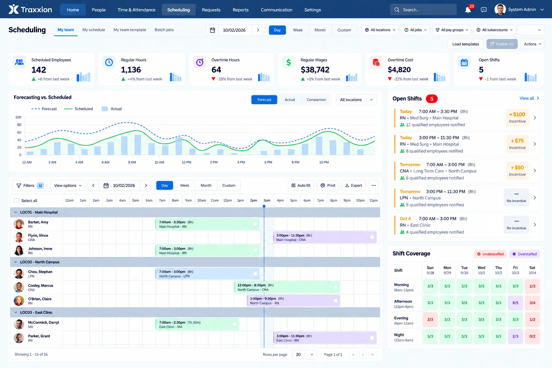Check Flynn, Vince's 3:00pm shift checkbox
This screenshot has width=552, height=368.
pyautogui.click(x=372, y=237)
